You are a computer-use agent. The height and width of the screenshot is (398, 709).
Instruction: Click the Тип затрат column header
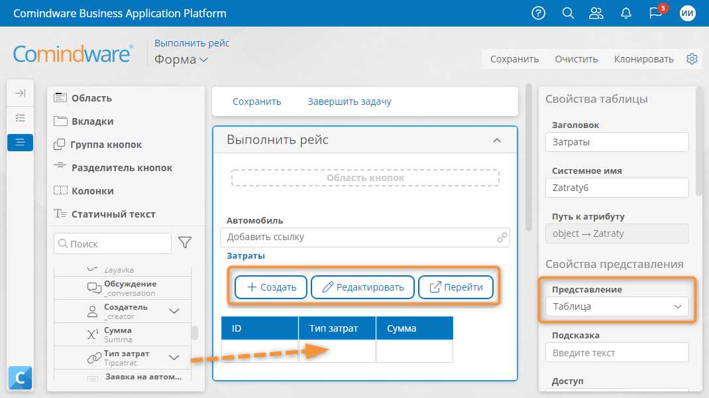pos(337,328)
